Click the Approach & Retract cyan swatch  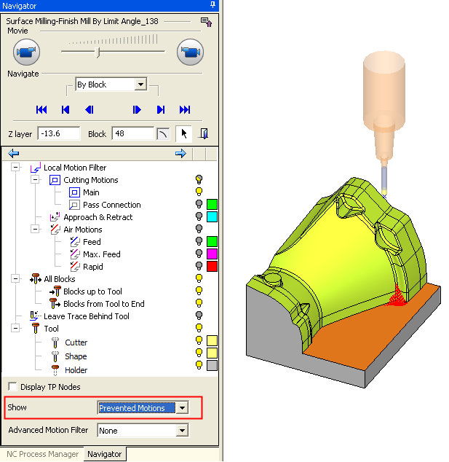[x=212, y=216]
